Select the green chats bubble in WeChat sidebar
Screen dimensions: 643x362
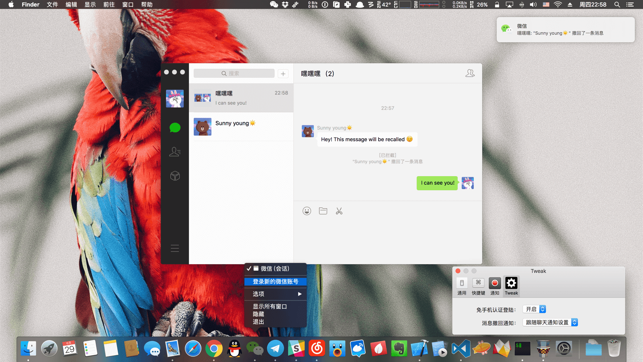click(175, 128)
